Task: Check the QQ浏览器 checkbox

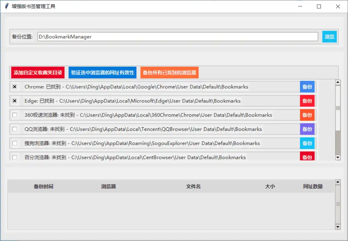Action: (15, 129)
